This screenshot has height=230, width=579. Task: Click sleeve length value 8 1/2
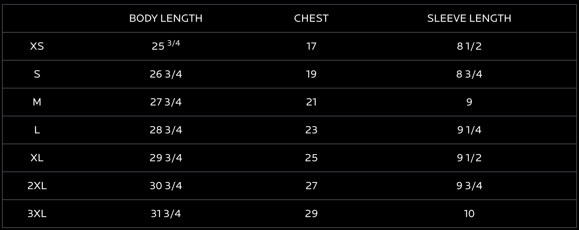(469, 46)
